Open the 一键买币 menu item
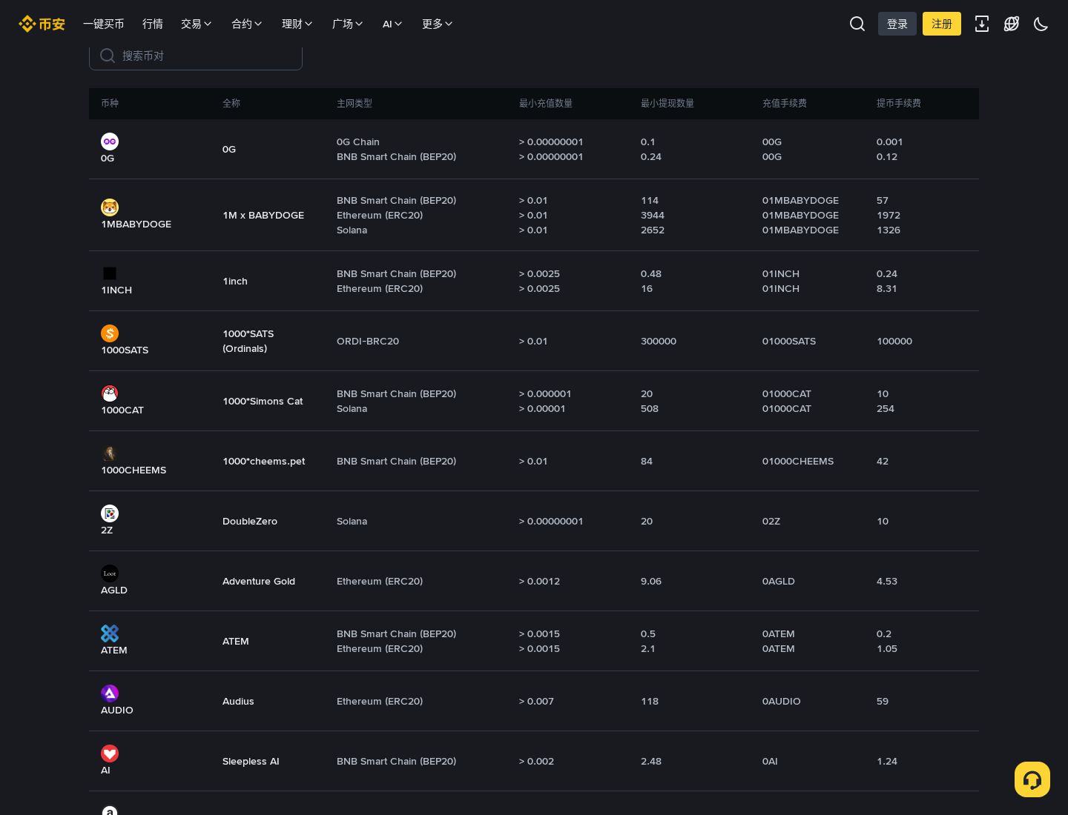This screenshot has width=1068, height=815. tap(104, 24)
